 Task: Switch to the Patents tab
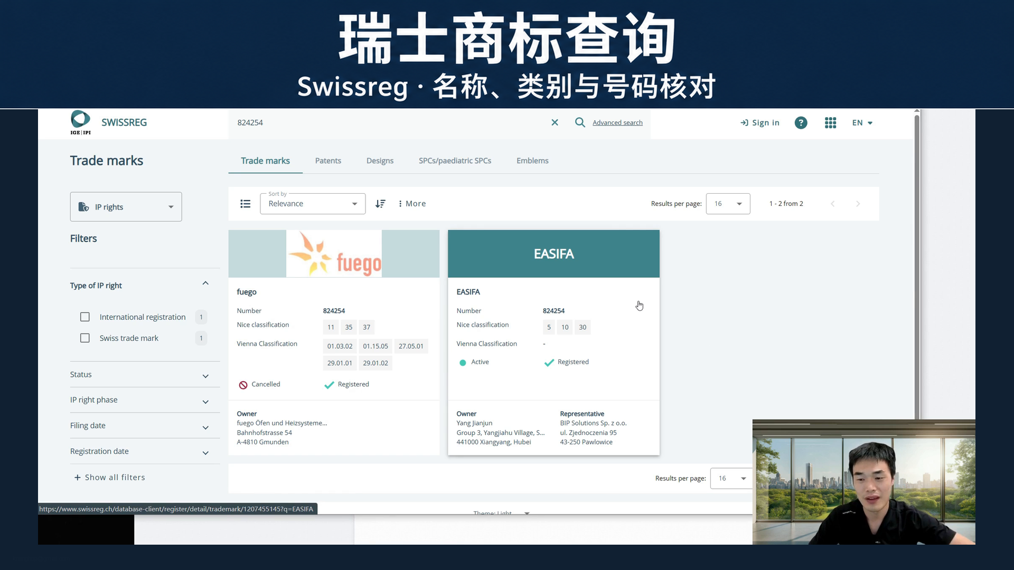[328, 160]
